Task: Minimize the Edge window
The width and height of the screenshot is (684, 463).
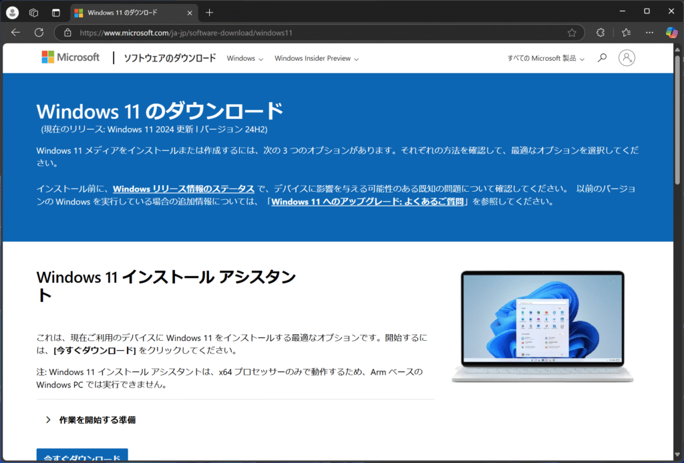Action: pyautogui.click(x=623, y=11)
